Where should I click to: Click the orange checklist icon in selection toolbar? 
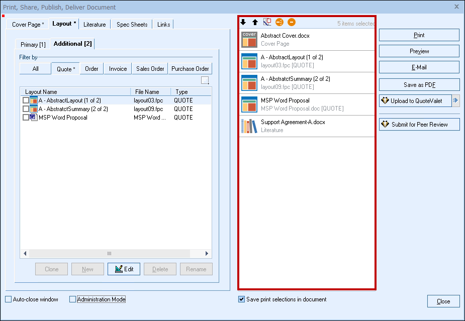280,23
